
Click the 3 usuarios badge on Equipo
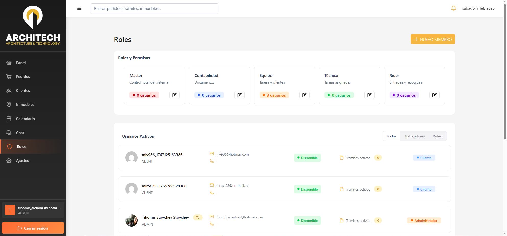pyautogui.click(x=274, y=95)
